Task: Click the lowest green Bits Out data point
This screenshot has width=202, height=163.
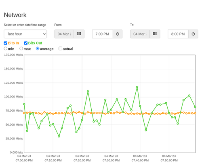Action: click(x=59, y=136)
